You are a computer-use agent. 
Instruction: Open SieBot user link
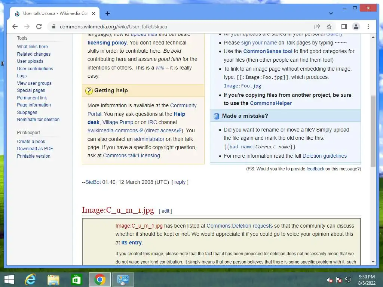pyautogui.click(x=93, y=182)
